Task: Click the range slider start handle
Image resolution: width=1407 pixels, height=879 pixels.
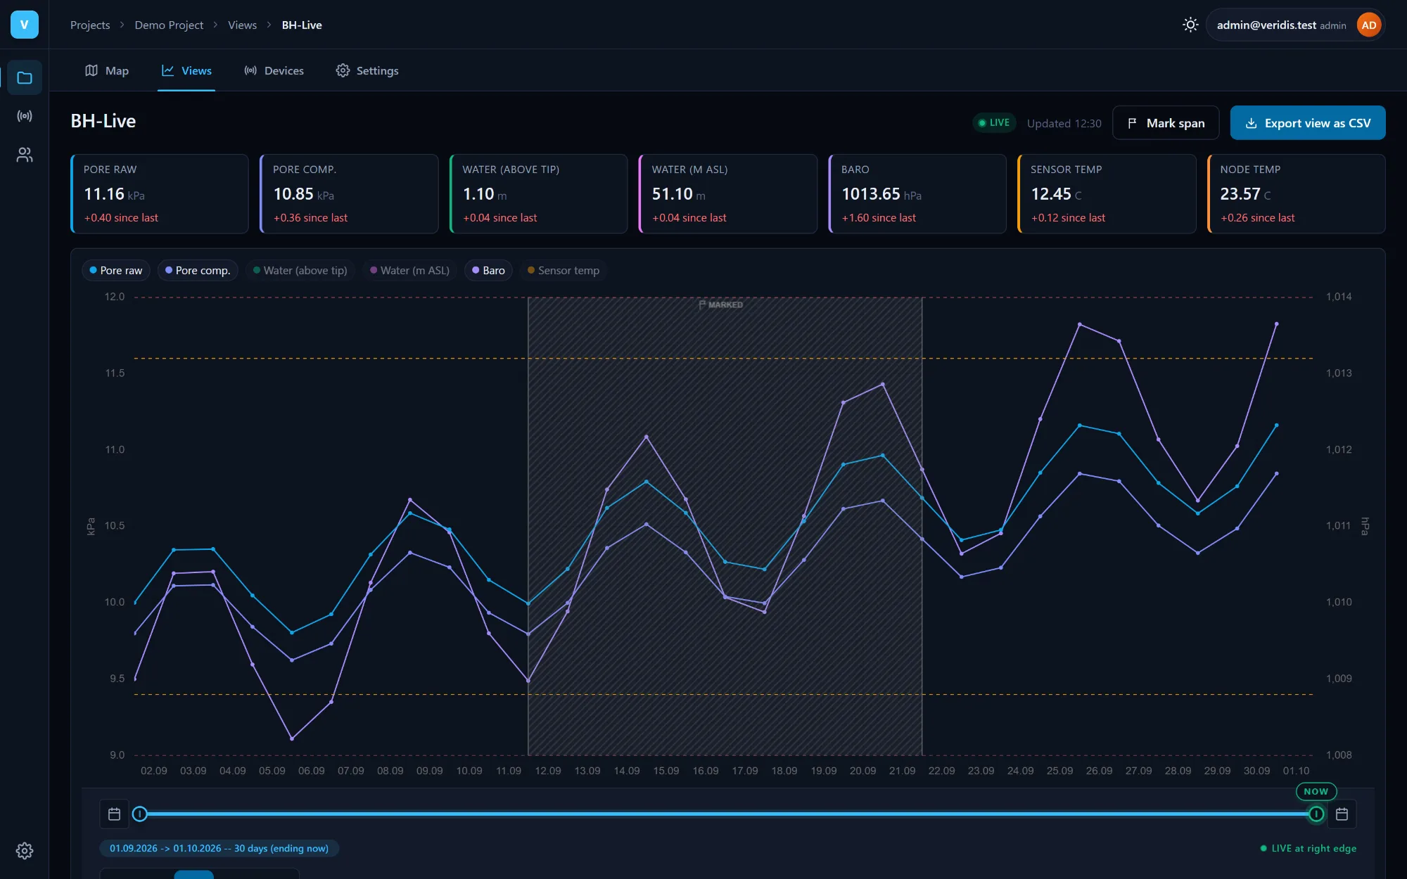Action: tap(140, 814)
